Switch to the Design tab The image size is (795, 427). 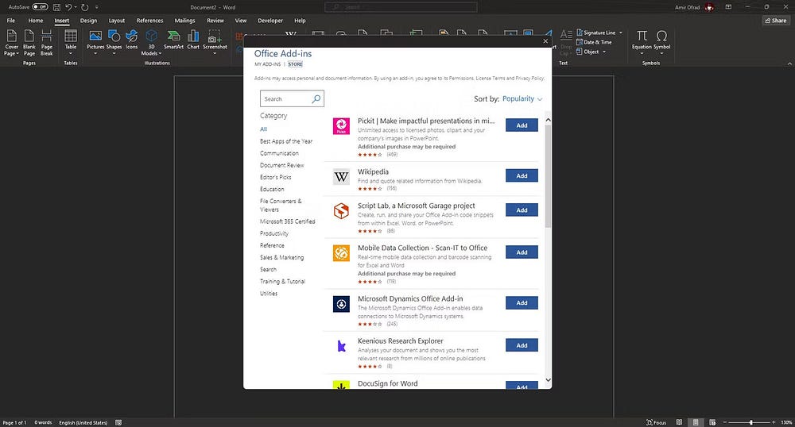tap(88, 21)
